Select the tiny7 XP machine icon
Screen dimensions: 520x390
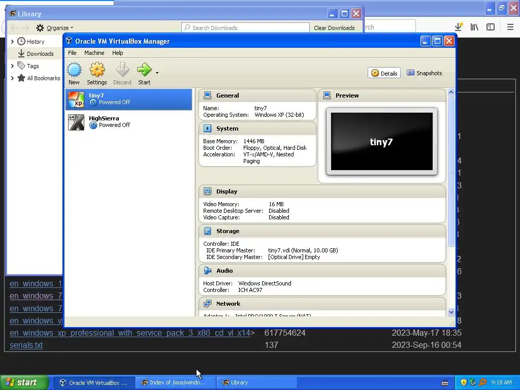pyautogui.click(x=76, y=99)
